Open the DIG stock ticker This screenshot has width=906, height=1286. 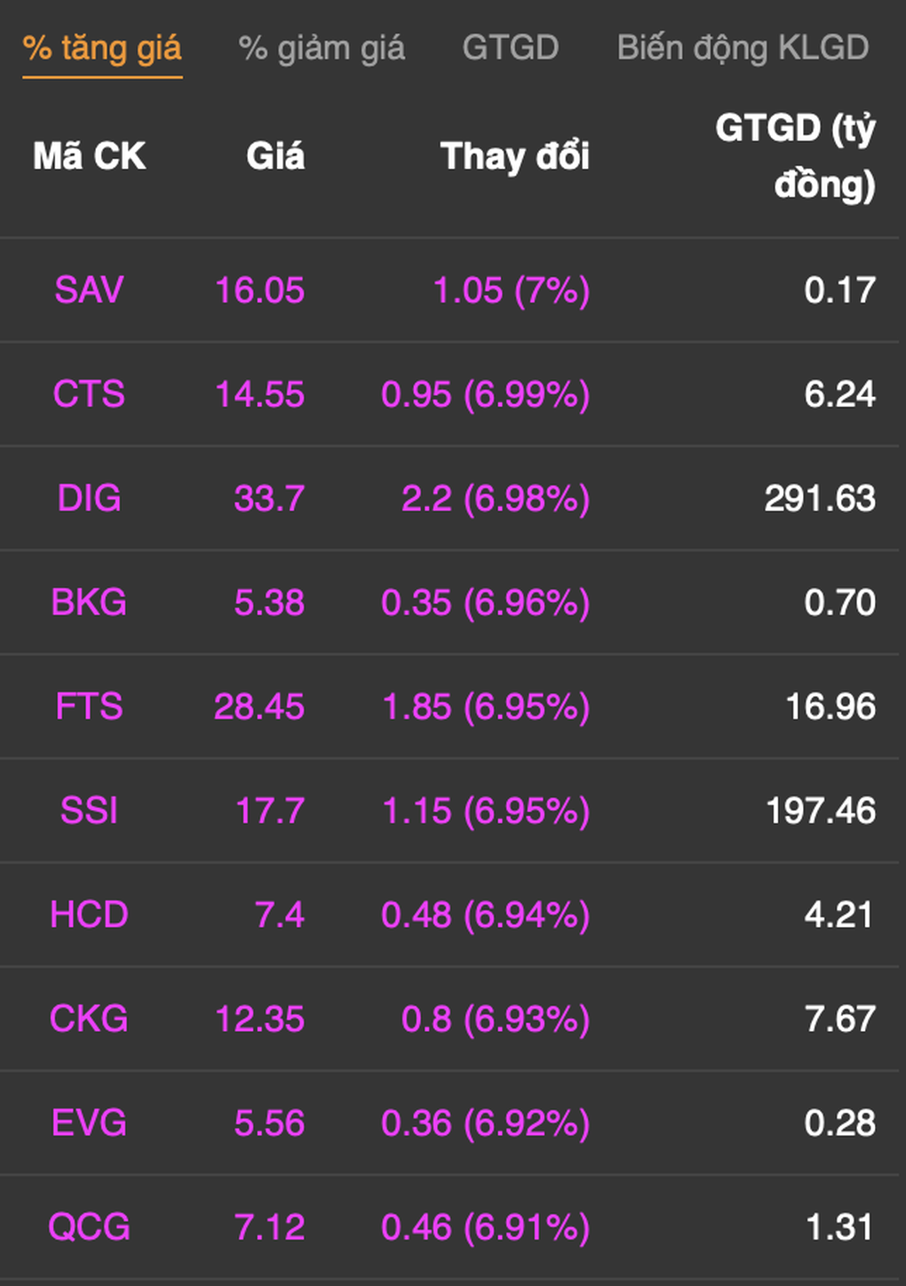pyautogui.click(x=89, y=498)
